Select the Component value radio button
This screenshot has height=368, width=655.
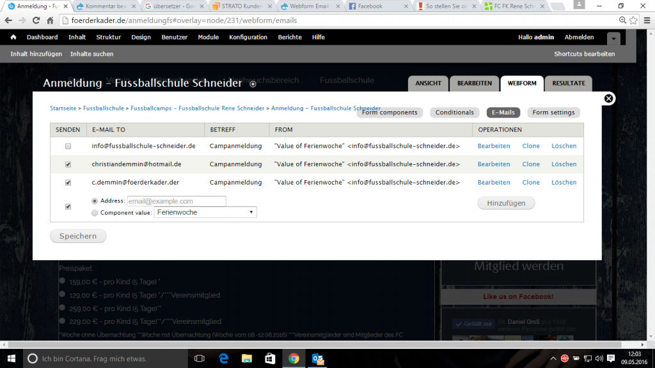(x=95, y=213)
